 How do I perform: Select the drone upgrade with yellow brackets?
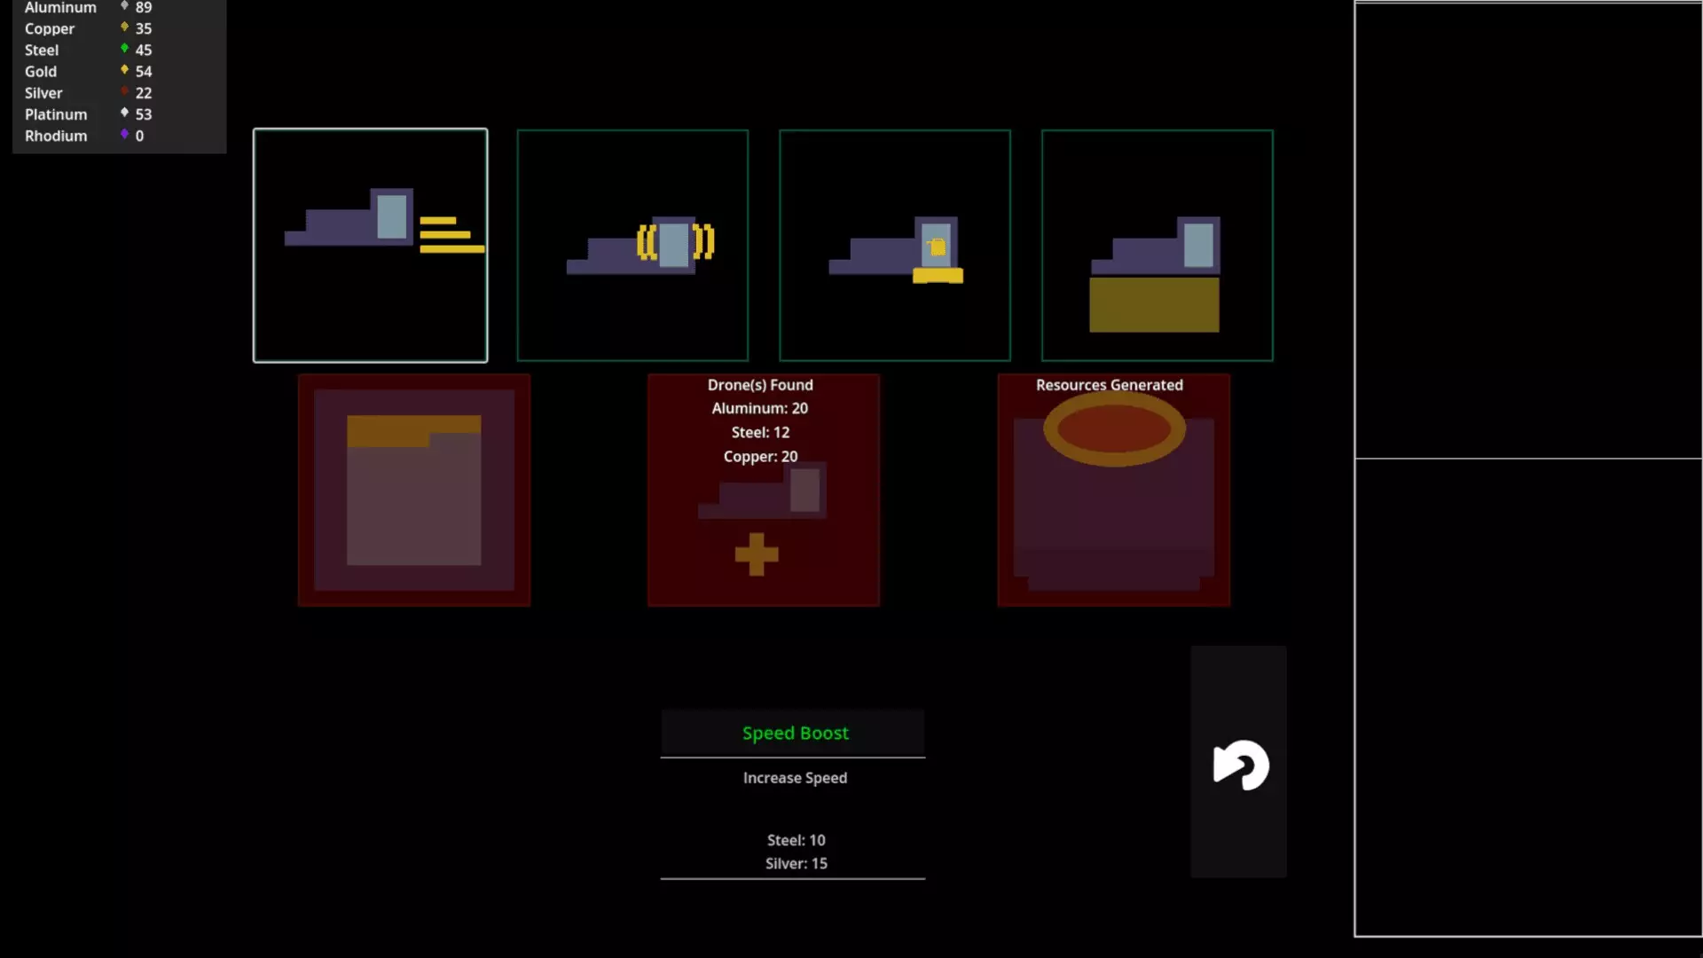point(632,246)
